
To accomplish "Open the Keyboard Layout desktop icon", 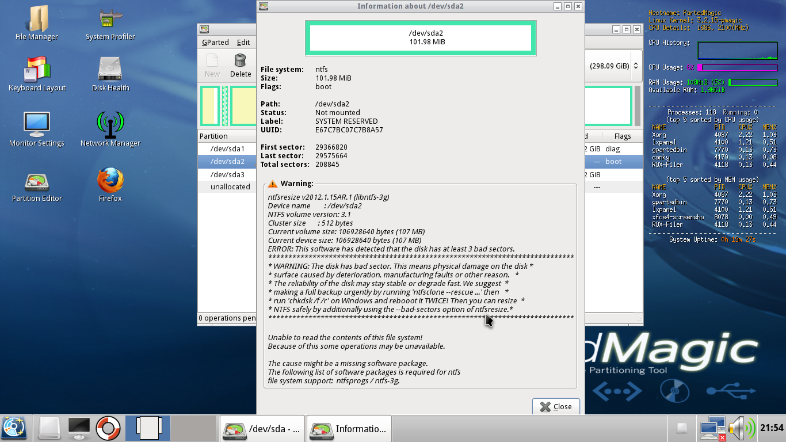I will (x=37, y=75).
